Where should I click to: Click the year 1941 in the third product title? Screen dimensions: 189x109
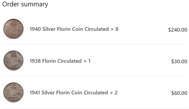[x=35, y=93]
